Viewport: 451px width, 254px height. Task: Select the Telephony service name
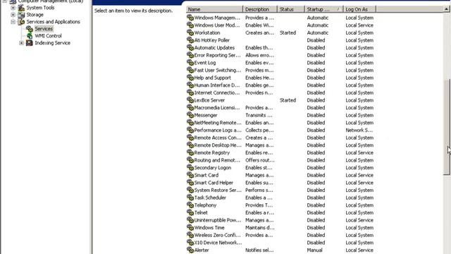tap(205, 205)
